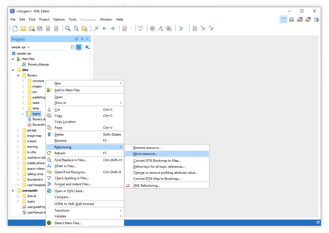Image resolution: width=329 pixels, height=233 pixels.
Task: Click the Configure Transformation wrench icon
Action: pyautogui.click(x=161, y=29)
